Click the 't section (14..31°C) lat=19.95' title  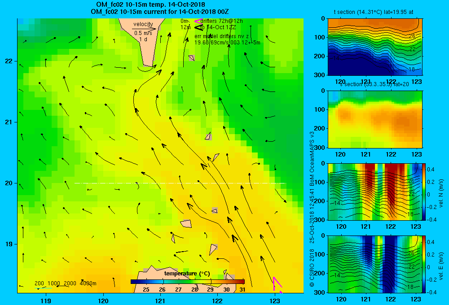374,12
